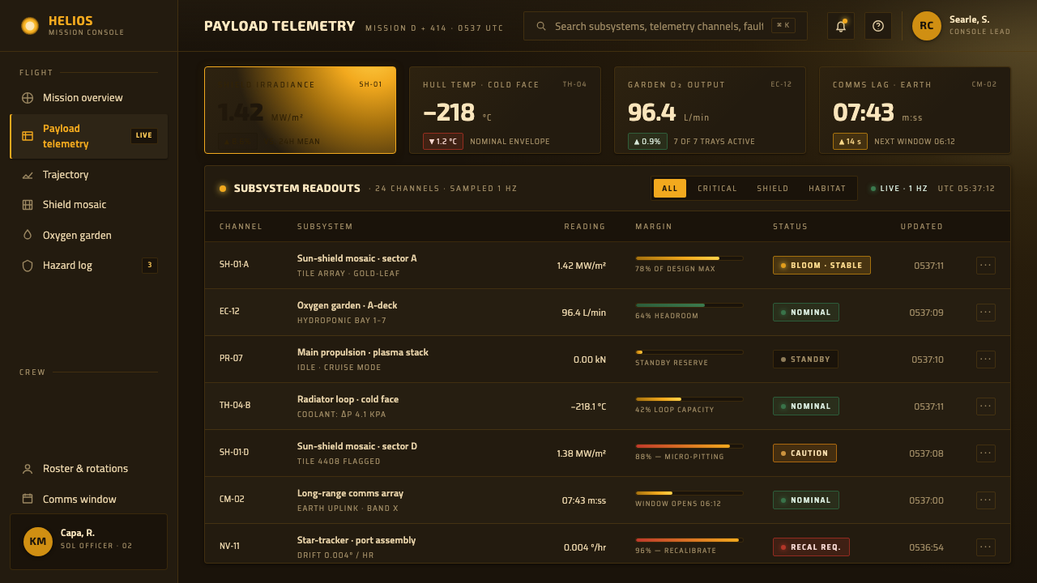Open notifications bell

click(841, 26)
